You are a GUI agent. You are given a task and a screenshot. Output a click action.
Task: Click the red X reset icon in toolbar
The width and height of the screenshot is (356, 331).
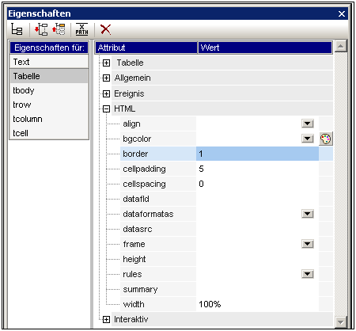pos(105,29)
